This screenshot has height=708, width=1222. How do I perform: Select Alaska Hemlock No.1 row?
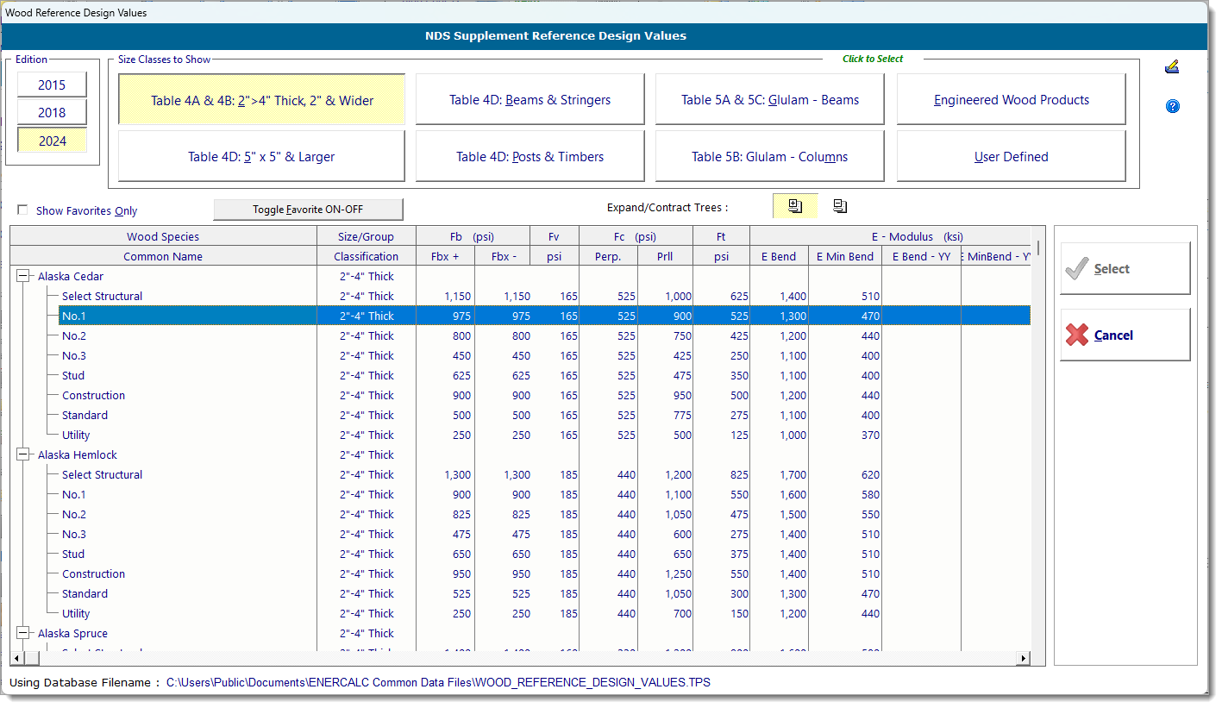(x=520, y=494)
